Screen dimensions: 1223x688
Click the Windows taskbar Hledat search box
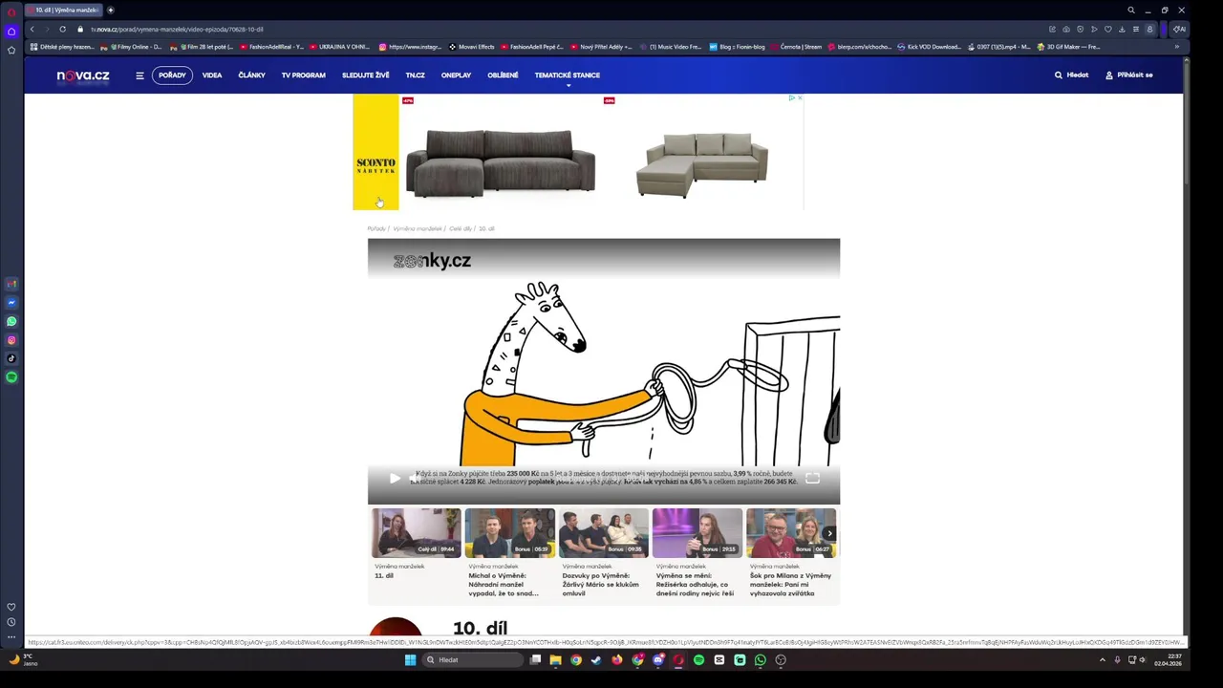[472, 660]
